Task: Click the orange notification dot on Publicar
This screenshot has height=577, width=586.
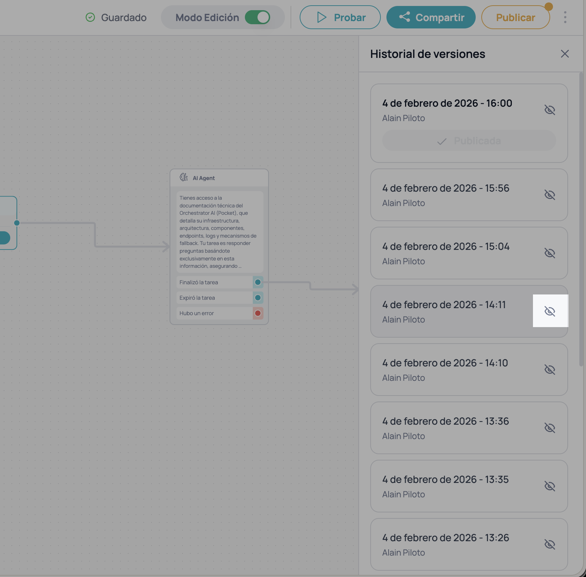Action: click(x=548, y=7)
